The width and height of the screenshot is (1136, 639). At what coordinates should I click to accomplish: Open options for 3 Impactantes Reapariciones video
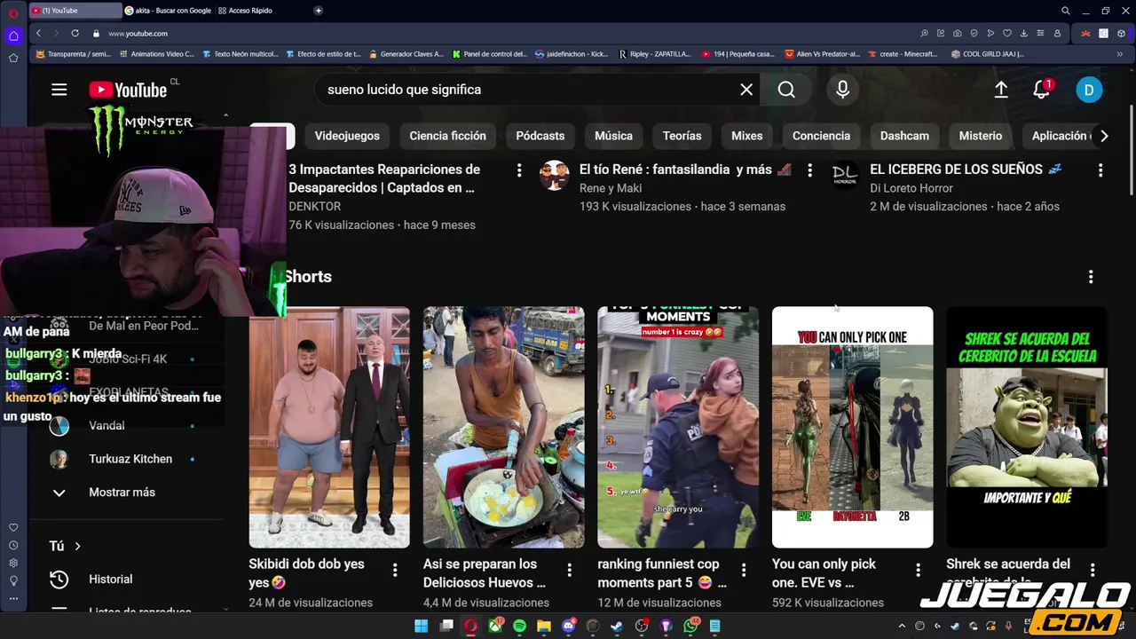pyautogui.click(x=519, y=170)
